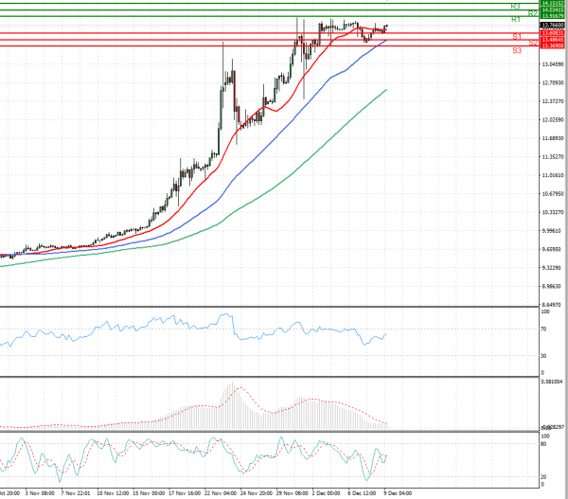This screenshot has height=499, width=568.
Task: Click price axis value 11.68930
Action: coord(553,138)
